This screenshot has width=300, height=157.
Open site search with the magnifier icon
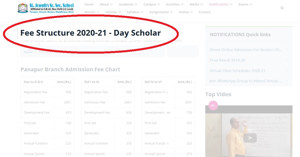[x=282, y=8]
